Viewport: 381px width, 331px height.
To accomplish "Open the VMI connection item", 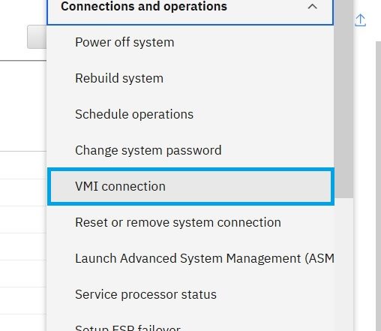I will 190,186.
